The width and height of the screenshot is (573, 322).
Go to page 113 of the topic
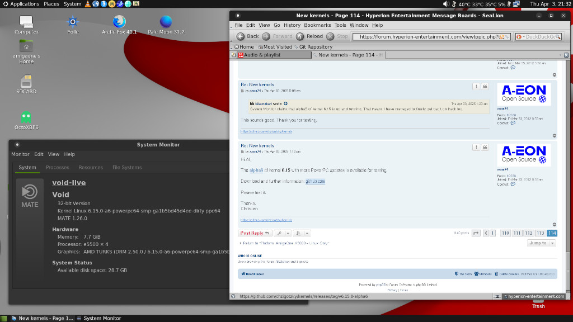[x=540, y=233]
